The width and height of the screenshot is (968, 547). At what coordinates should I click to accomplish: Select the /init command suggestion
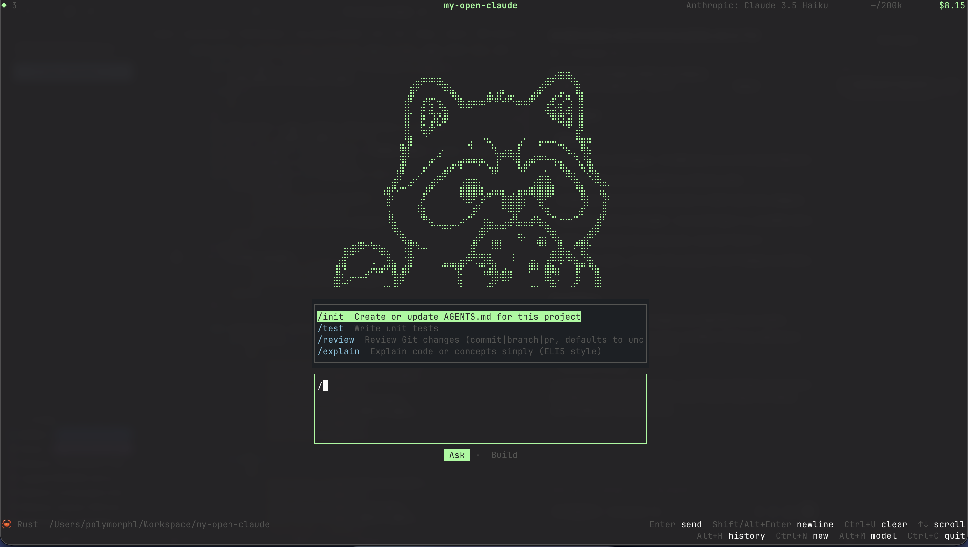(449, 317)
